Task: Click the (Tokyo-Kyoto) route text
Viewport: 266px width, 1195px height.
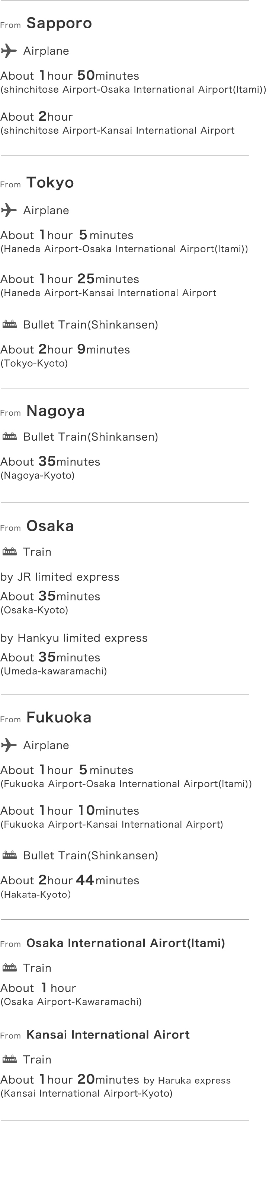Action: point(34,363)
